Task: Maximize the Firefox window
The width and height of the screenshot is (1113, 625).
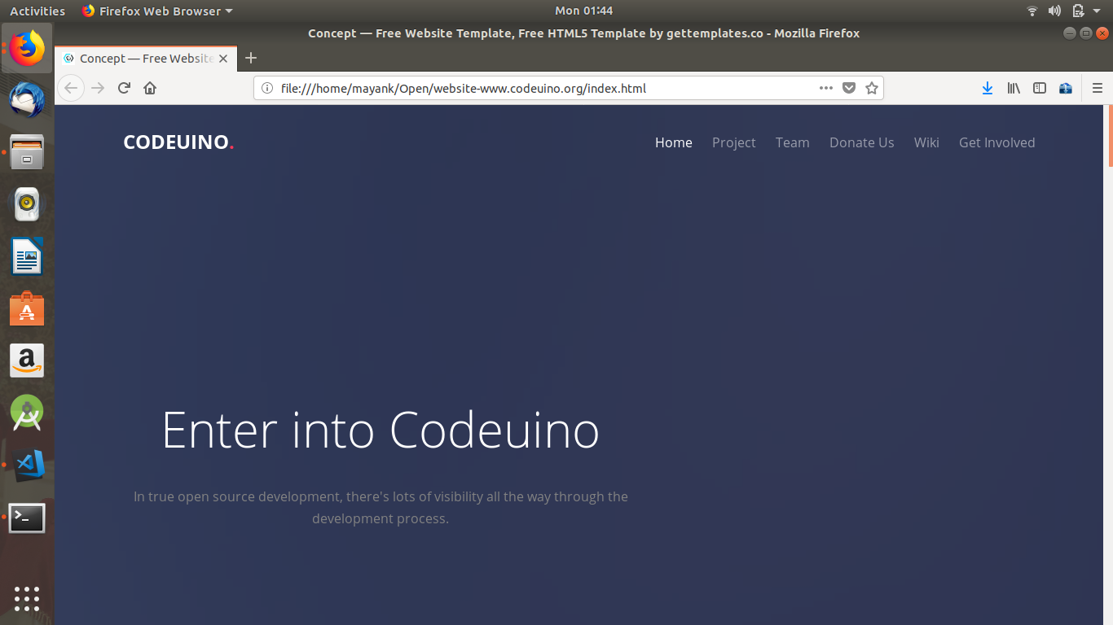Action: click(1086, 33)
